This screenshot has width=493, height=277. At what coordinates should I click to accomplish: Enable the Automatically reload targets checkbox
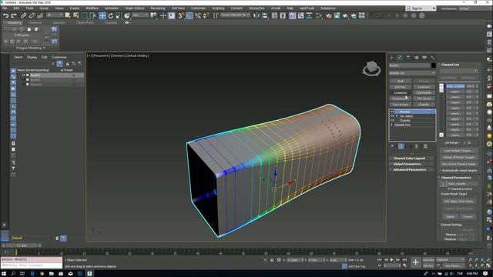440,171
